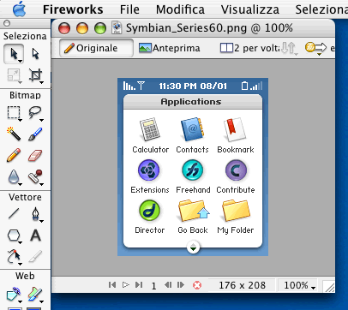Image resolution: width=348 pixels, height=310 pixels.
Task: Go to first frame
Action: coord(112,285)
